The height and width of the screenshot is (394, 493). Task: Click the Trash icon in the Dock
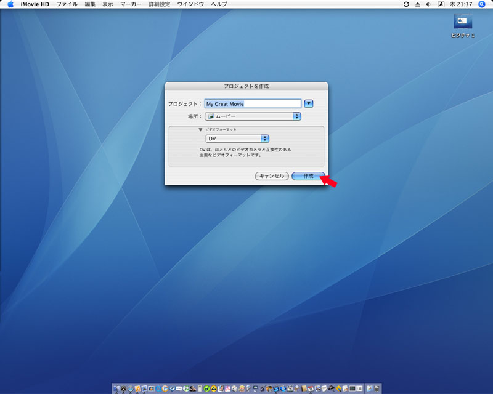tap(377, 388)
